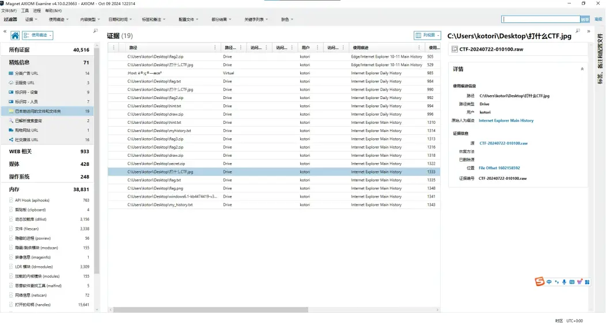606x326 pixels.
Task: Click inside the search input field
Action: coord(540,19)
